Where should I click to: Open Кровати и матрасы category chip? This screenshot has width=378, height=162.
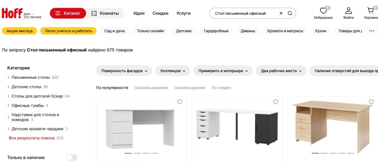(x=285, y=31)
